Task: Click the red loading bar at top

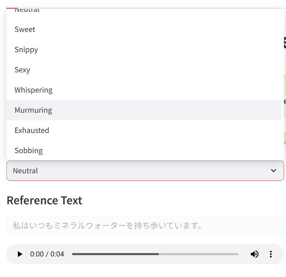Action: pos(12,8)
